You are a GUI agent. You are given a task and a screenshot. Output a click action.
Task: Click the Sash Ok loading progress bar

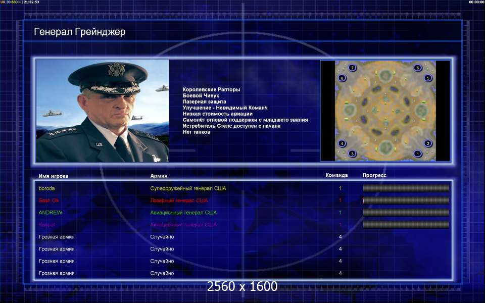click(x=406, y=200)
